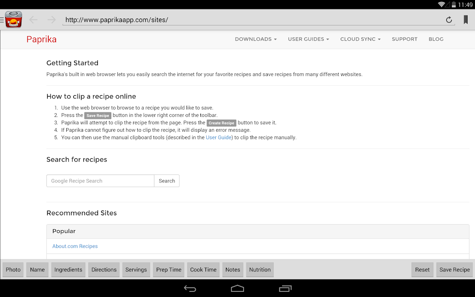Click the Servings clipboard button
Screen dimensions: 475x297
[x=136, y=270]
